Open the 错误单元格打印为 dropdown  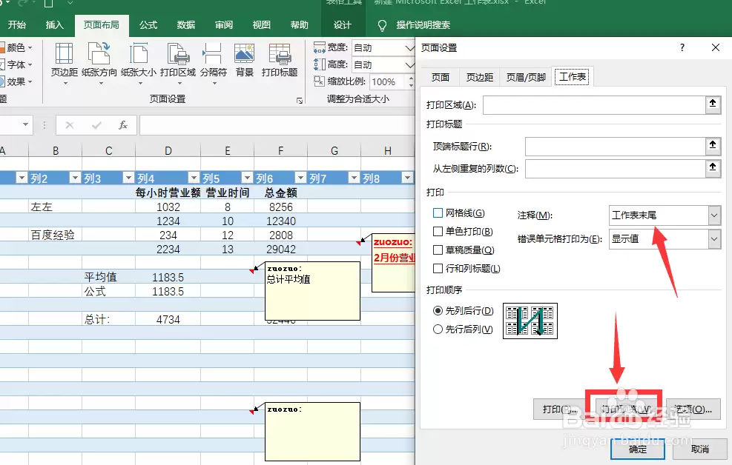pyautogui.click(x=713, y=239)
